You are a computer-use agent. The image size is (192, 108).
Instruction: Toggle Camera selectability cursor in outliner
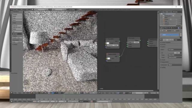pos(178,19)
